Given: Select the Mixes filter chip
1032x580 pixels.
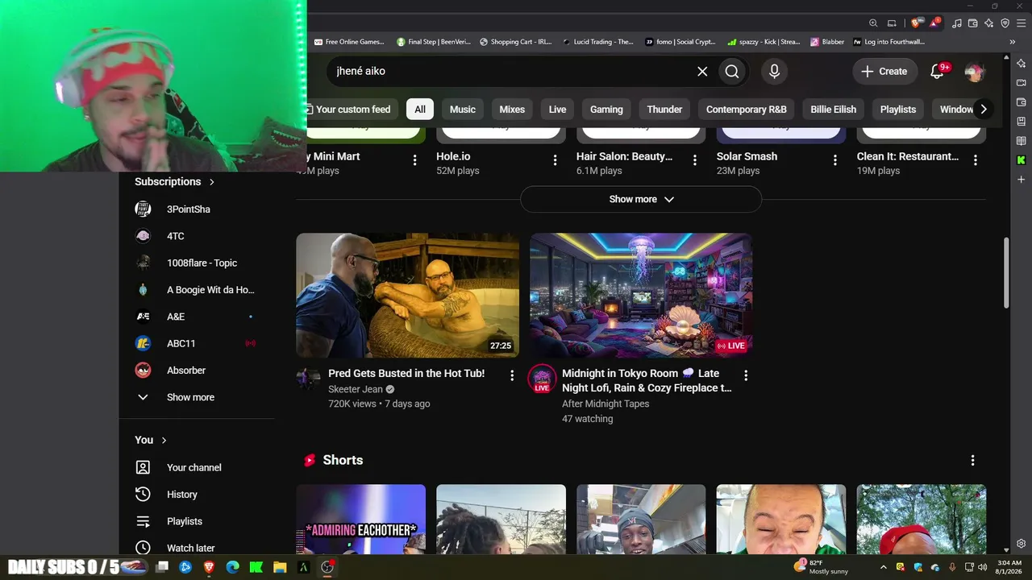Looking at the screenshot, I should 512,110.
